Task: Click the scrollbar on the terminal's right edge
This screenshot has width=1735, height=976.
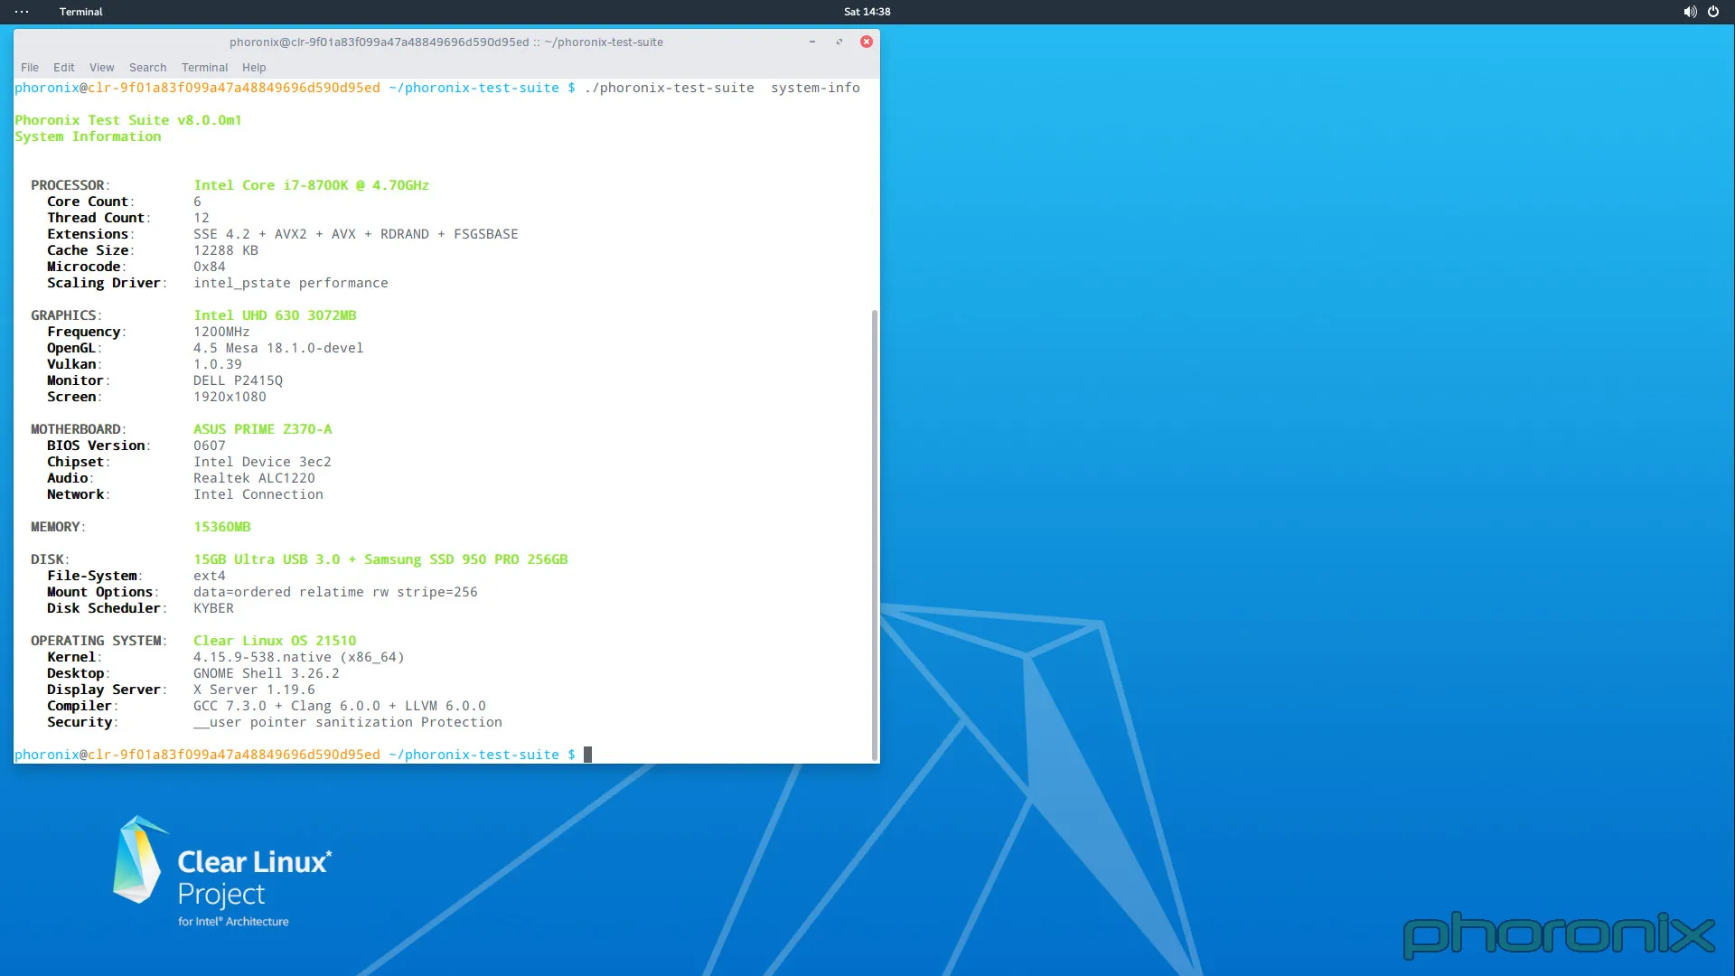Action: click(x=873, y=533)
